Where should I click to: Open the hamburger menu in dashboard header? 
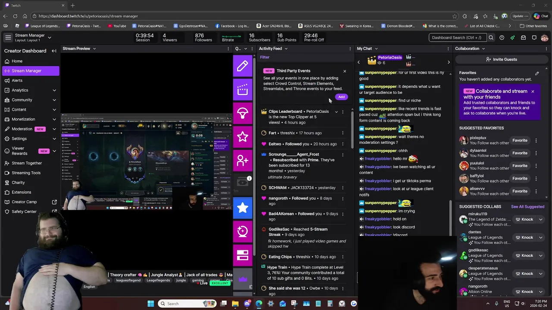tap(8, 37)
